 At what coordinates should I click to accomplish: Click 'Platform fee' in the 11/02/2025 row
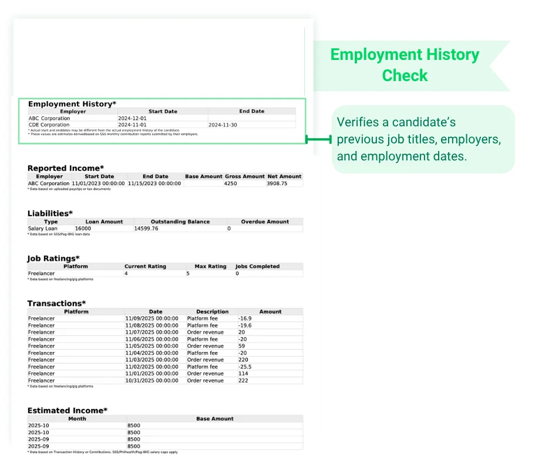pos(203,367)
